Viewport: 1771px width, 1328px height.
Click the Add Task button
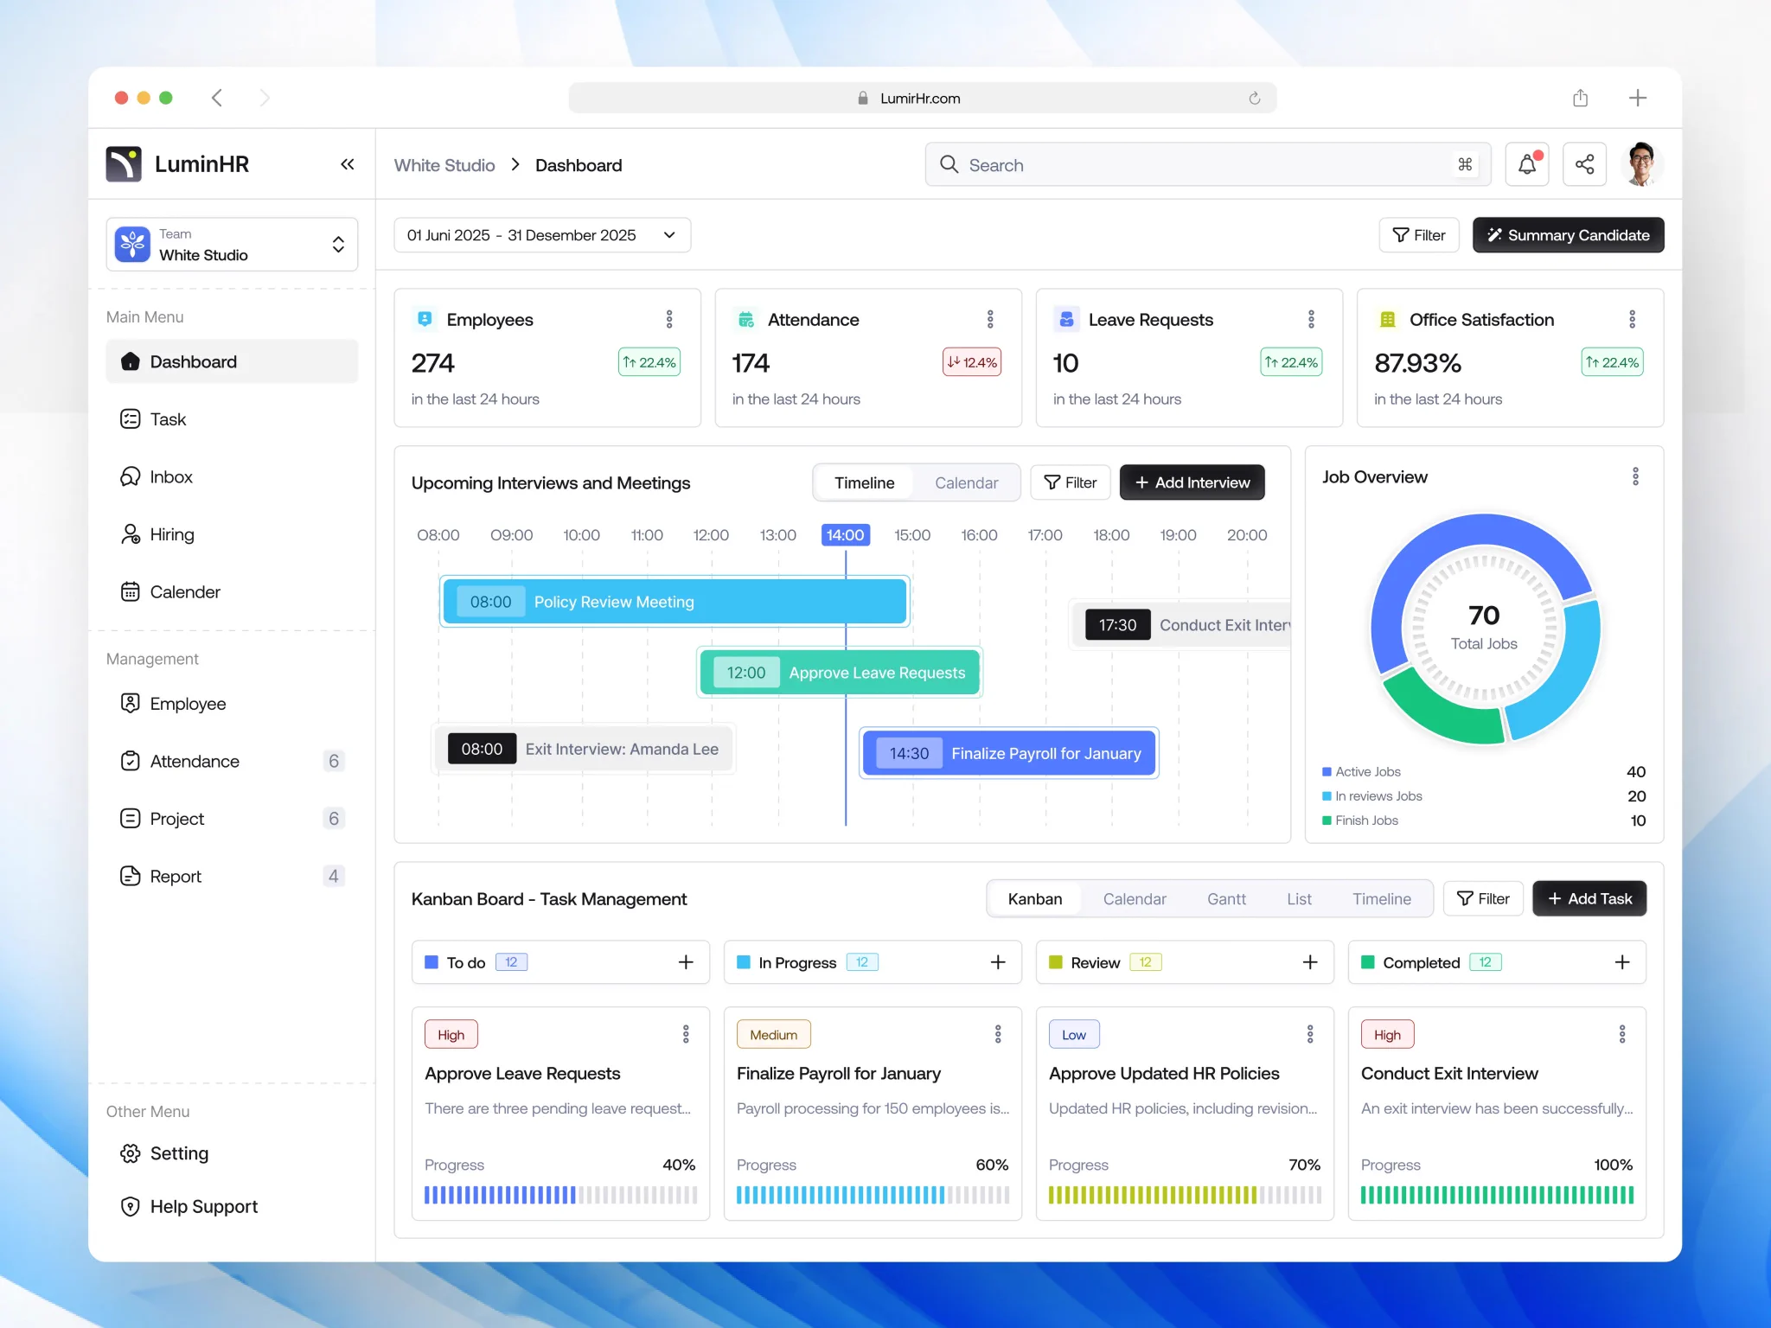[1589, 898]
